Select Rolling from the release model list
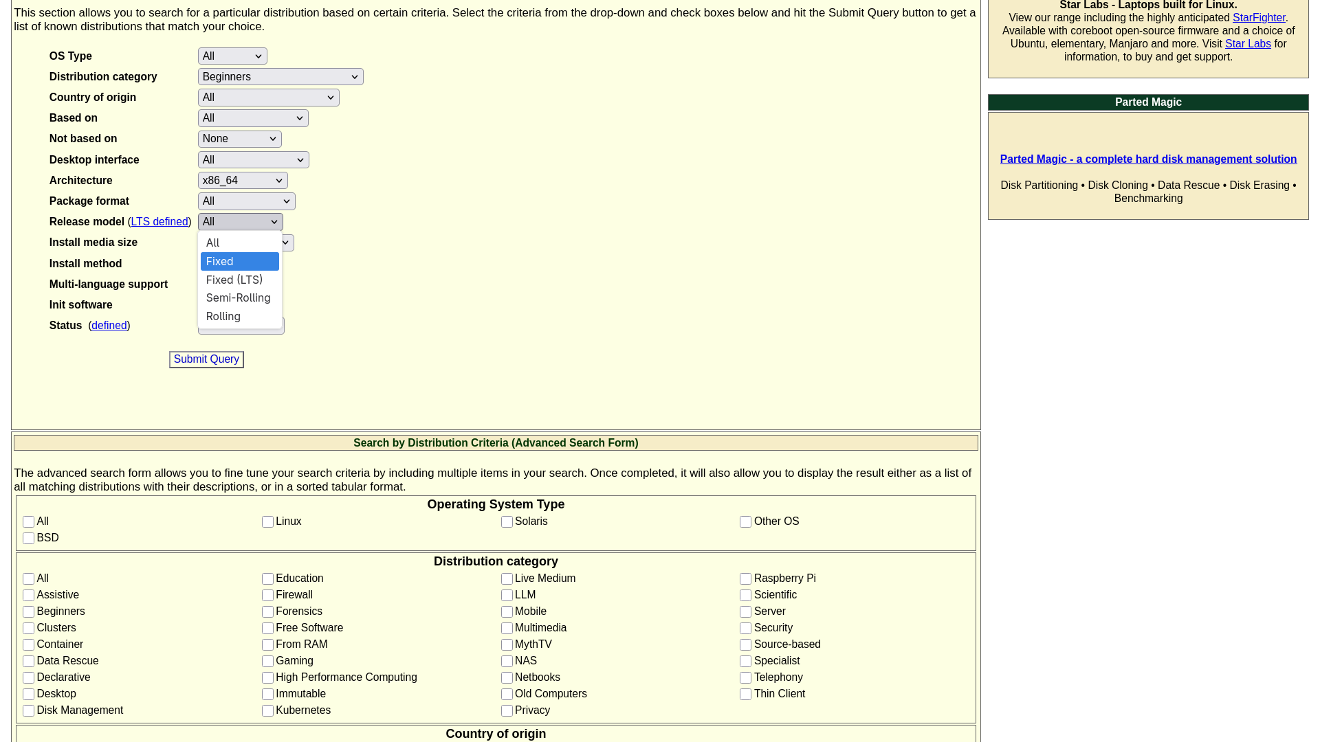 pos(223,316)
